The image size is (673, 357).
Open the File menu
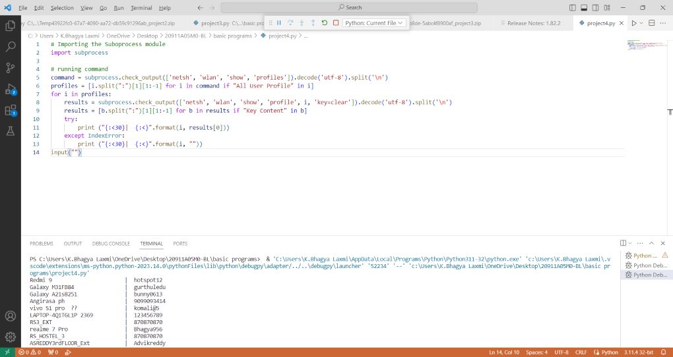(x=22, y=8)
